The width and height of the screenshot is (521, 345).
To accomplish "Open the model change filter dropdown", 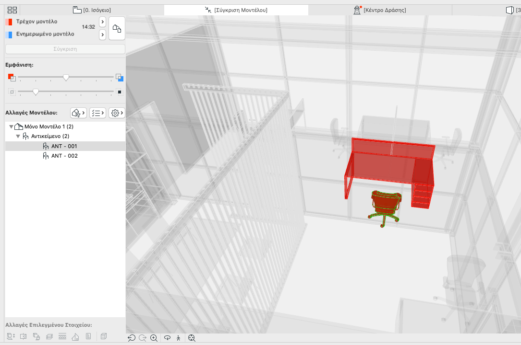I will (x=78, y=113).
